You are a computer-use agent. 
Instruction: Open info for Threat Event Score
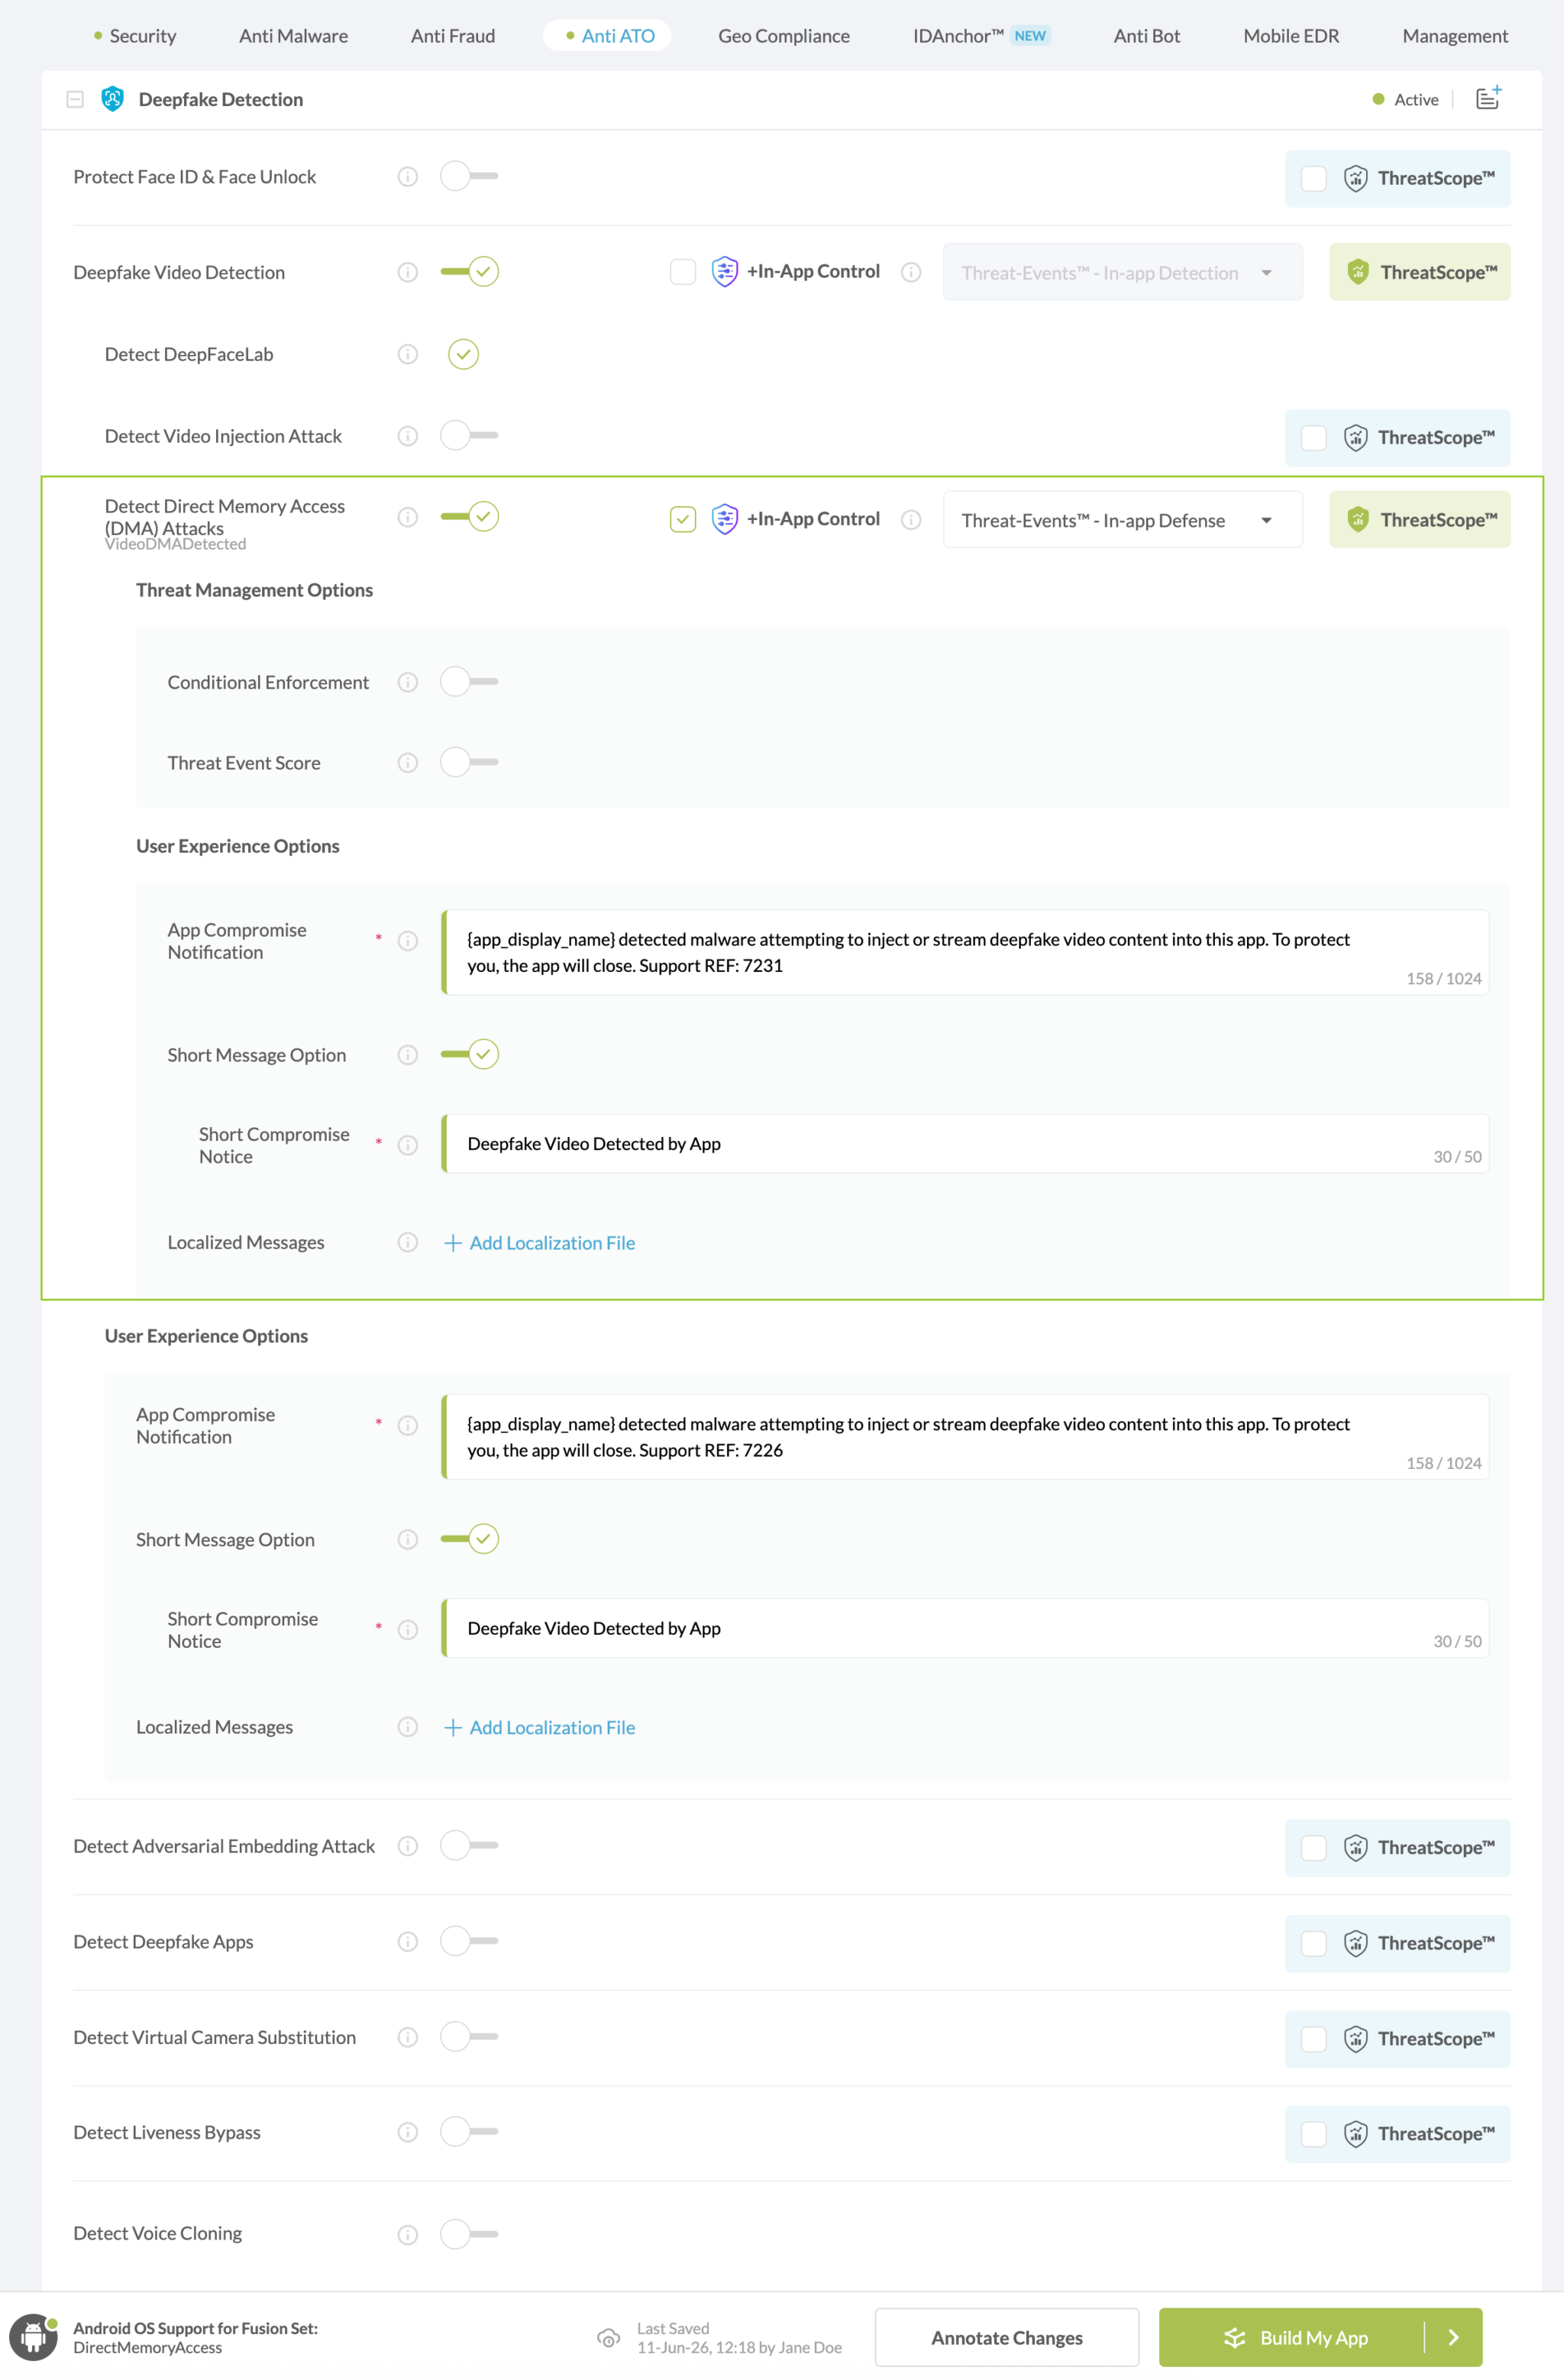pyautogui.click(x=408, y=763)
